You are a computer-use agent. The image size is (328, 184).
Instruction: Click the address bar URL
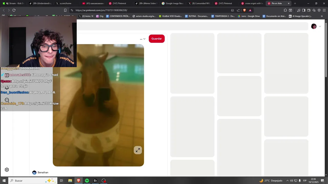point(101,10)
